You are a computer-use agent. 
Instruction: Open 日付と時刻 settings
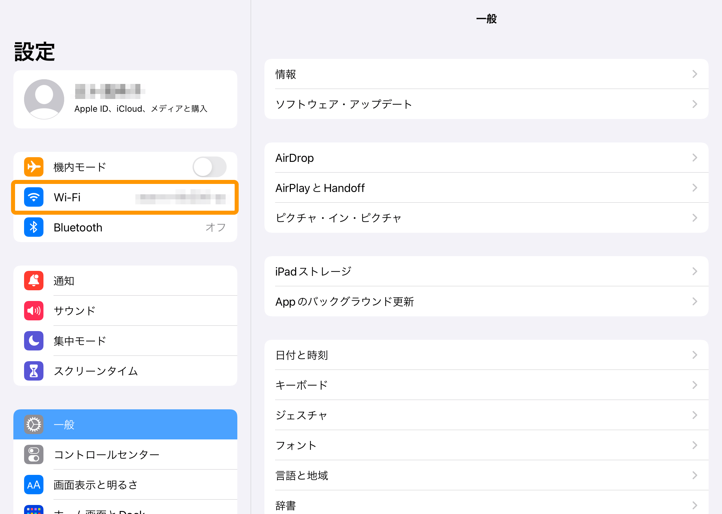(486, 355)
